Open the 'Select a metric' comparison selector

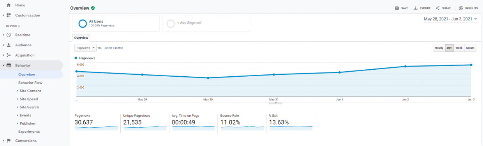[x=114, y=48]
